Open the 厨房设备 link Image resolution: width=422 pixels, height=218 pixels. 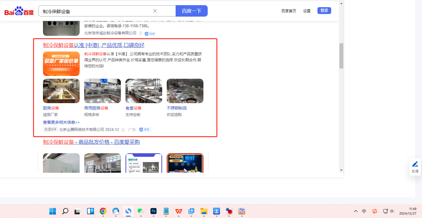[51, 108]
